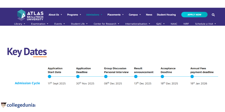Open the NAAC link
225x112 pixels.
pyautogui.click(x=174, y=24)
